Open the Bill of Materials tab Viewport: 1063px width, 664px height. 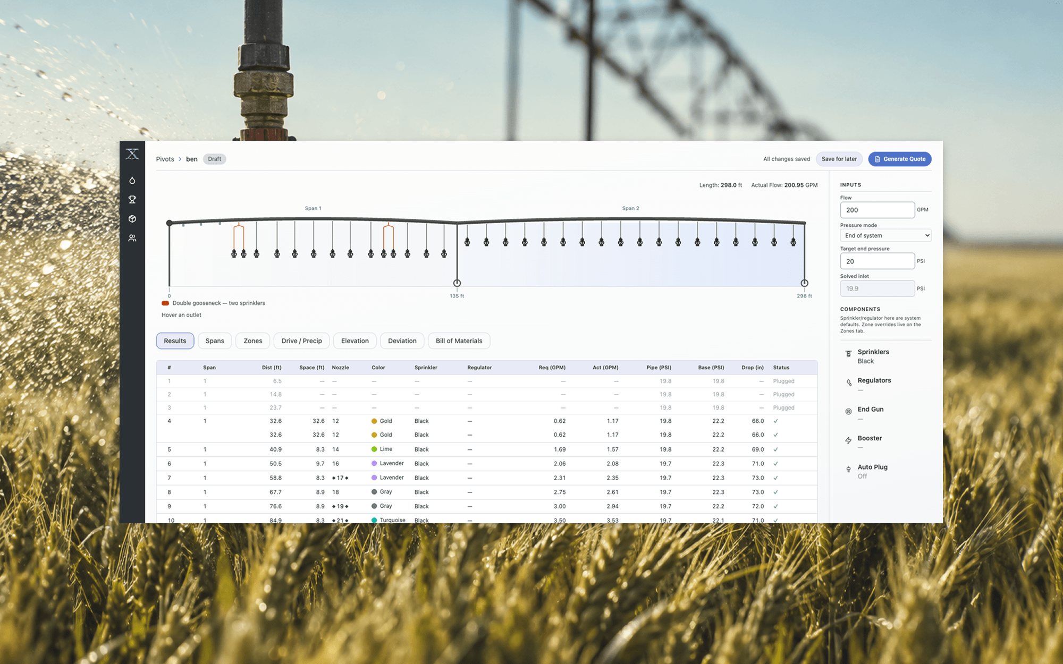(459, 341)
